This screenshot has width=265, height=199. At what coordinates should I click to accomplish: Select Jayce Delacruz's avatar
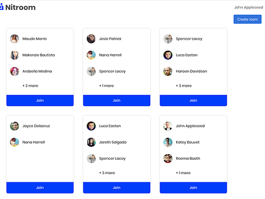(x=14, y=126)
